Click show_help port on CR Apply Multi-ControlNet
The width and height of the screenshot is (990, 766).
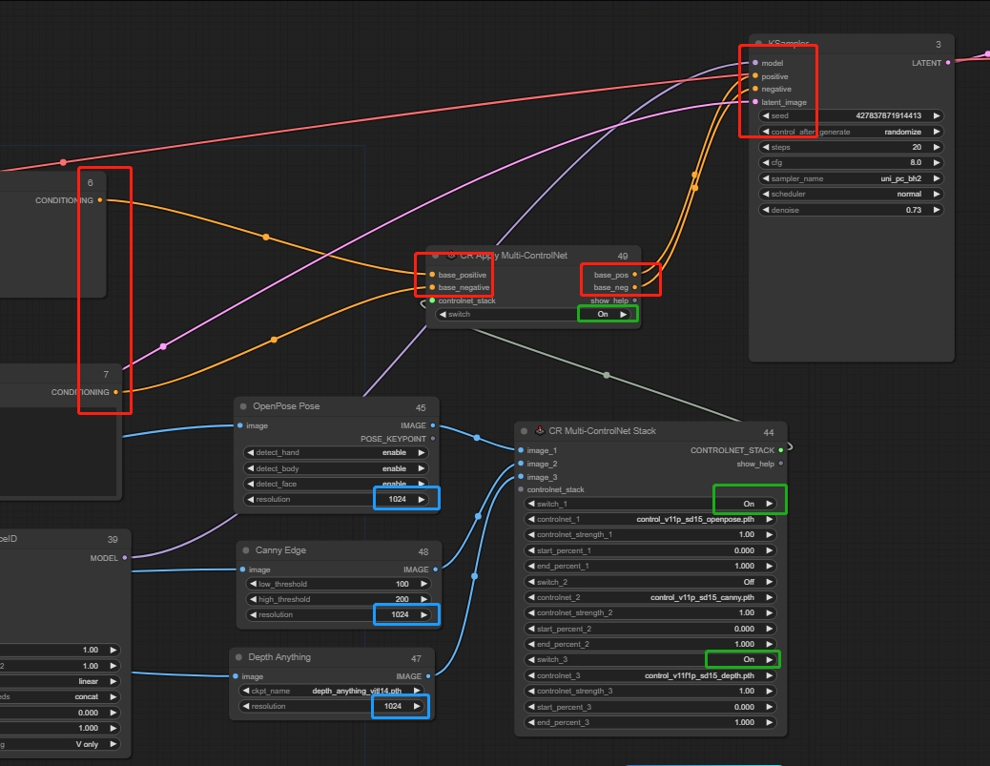pyautogui.click(x=635, y=300)
